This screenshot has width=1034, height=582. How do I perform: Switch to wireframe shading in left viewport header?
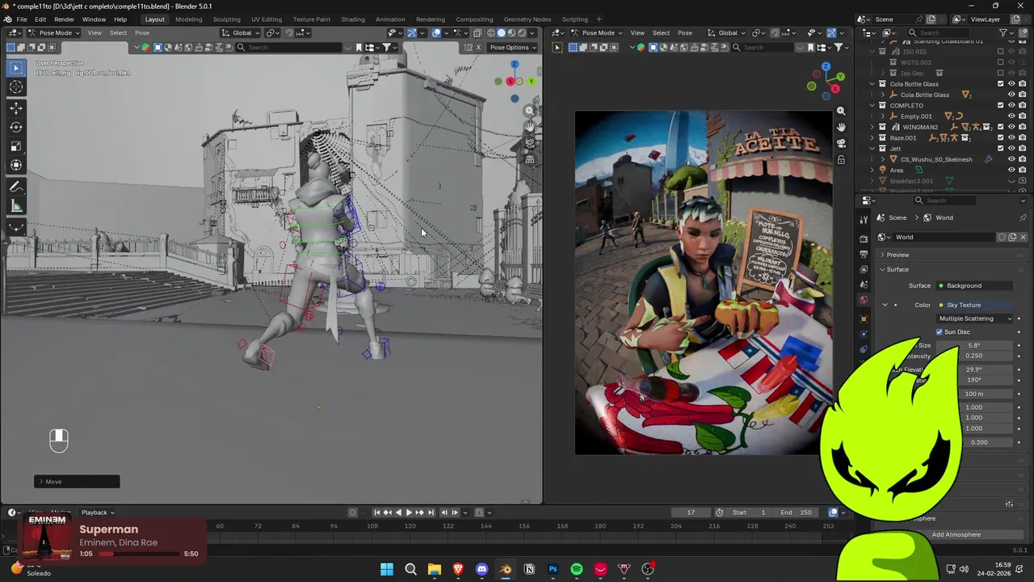(x=490, y=33)
